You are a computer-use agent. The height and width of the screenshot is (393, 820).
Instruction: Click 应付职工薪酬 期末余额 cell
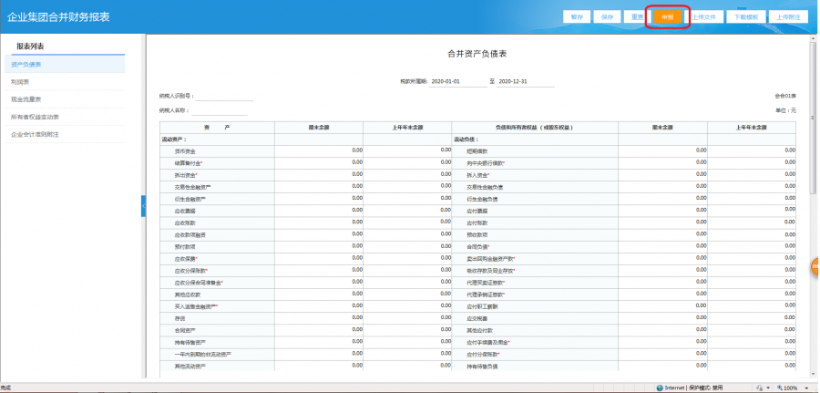coord(662,306)
